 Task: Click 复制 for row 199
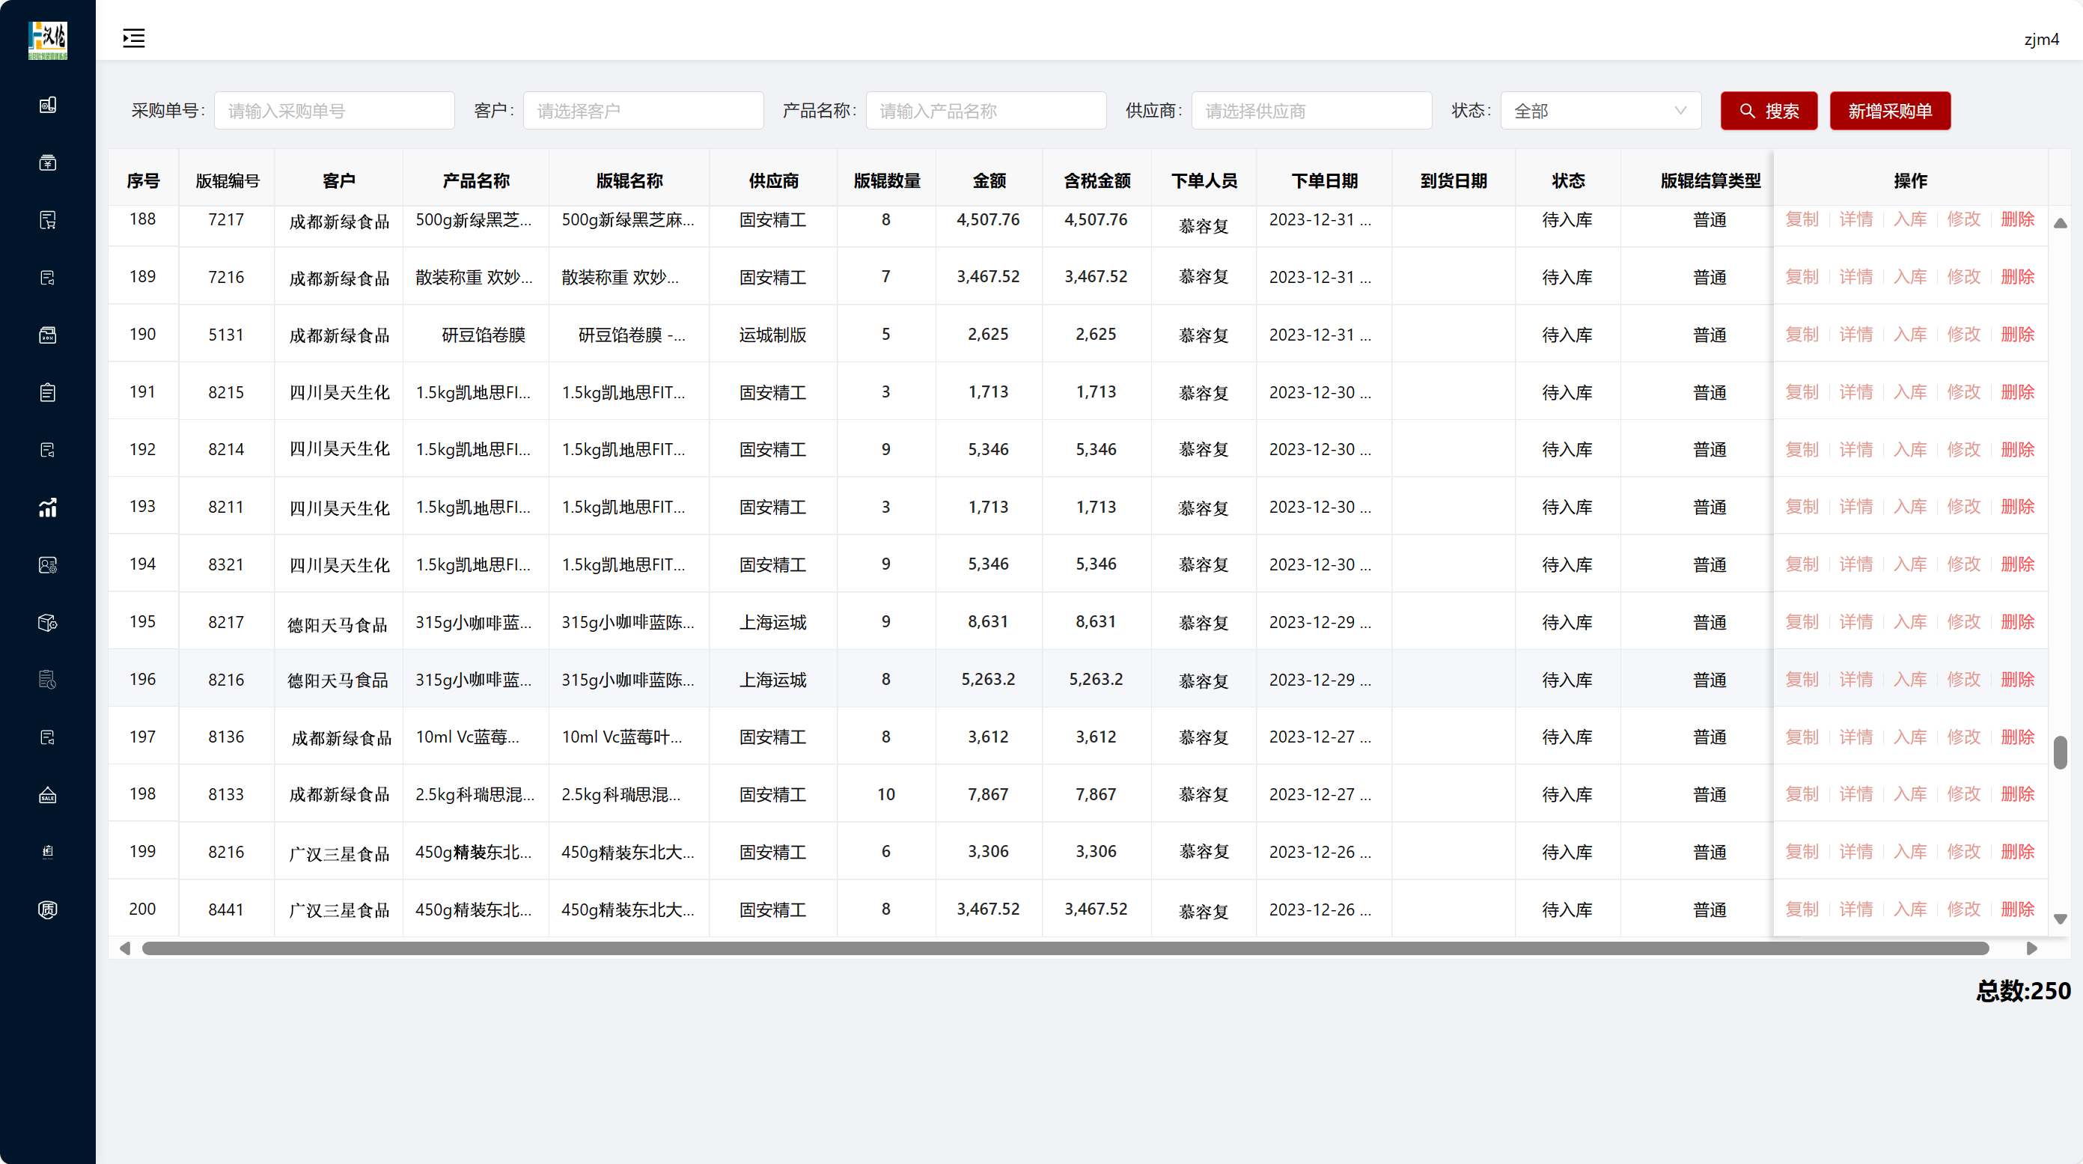tap(1802, 852)
